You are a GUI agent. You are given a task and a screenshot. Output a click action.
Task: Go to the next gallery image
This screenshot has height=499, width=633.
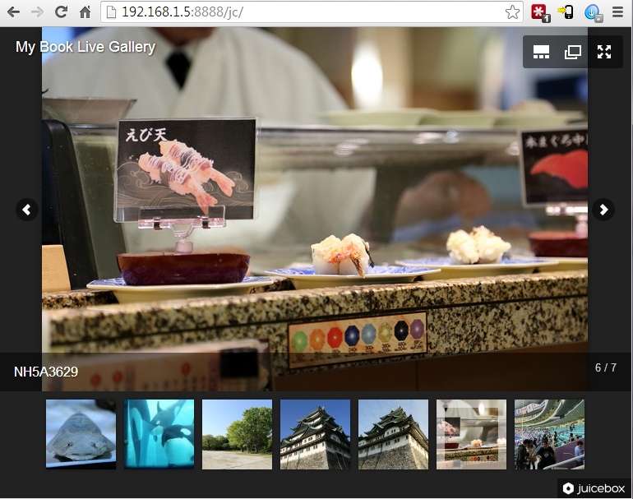click(x=603, y=210)
